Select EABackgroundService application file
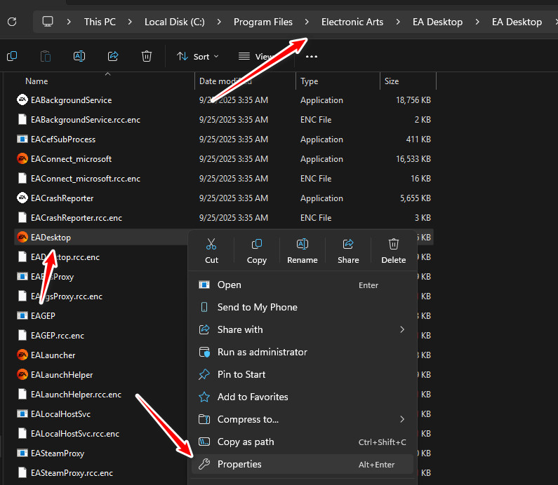The width and height of the screenshot is (558, 485). pyautogui.click(x=71, y=100)
